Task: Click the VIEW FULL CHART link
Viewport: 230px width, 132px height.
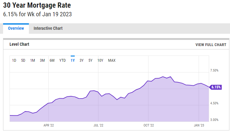Action: (x=211, y=45)
